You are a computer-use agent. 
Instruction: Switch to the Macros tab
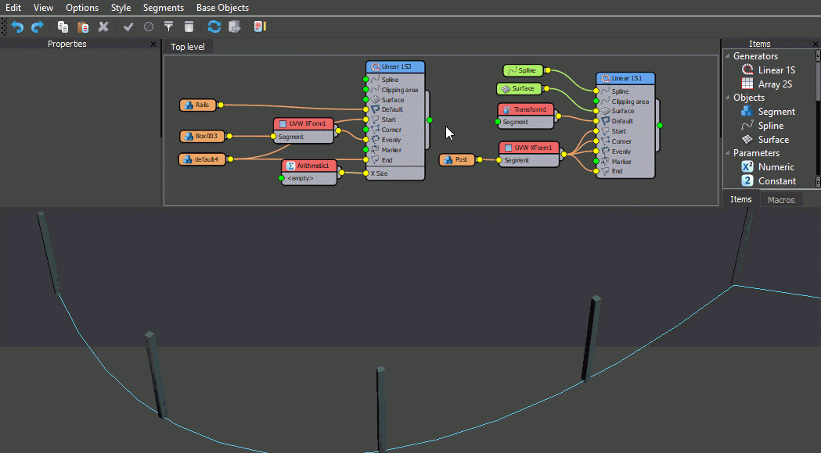(x=780, y=200)
